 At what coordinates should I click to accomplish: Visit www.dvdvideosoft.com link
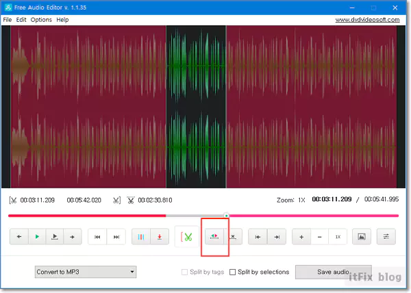point(367,20)
